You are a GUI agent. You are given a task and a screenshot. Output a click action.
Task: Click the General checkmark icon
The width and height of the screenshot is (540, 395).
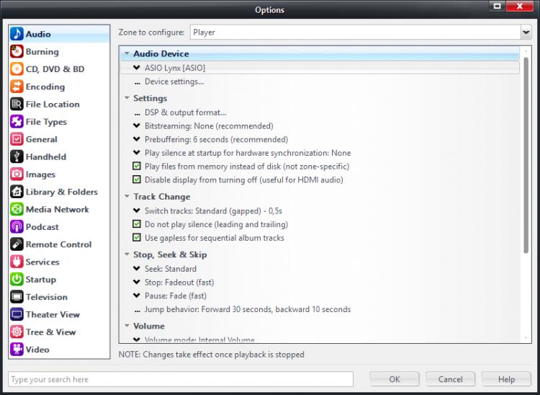tap(17, 139)
